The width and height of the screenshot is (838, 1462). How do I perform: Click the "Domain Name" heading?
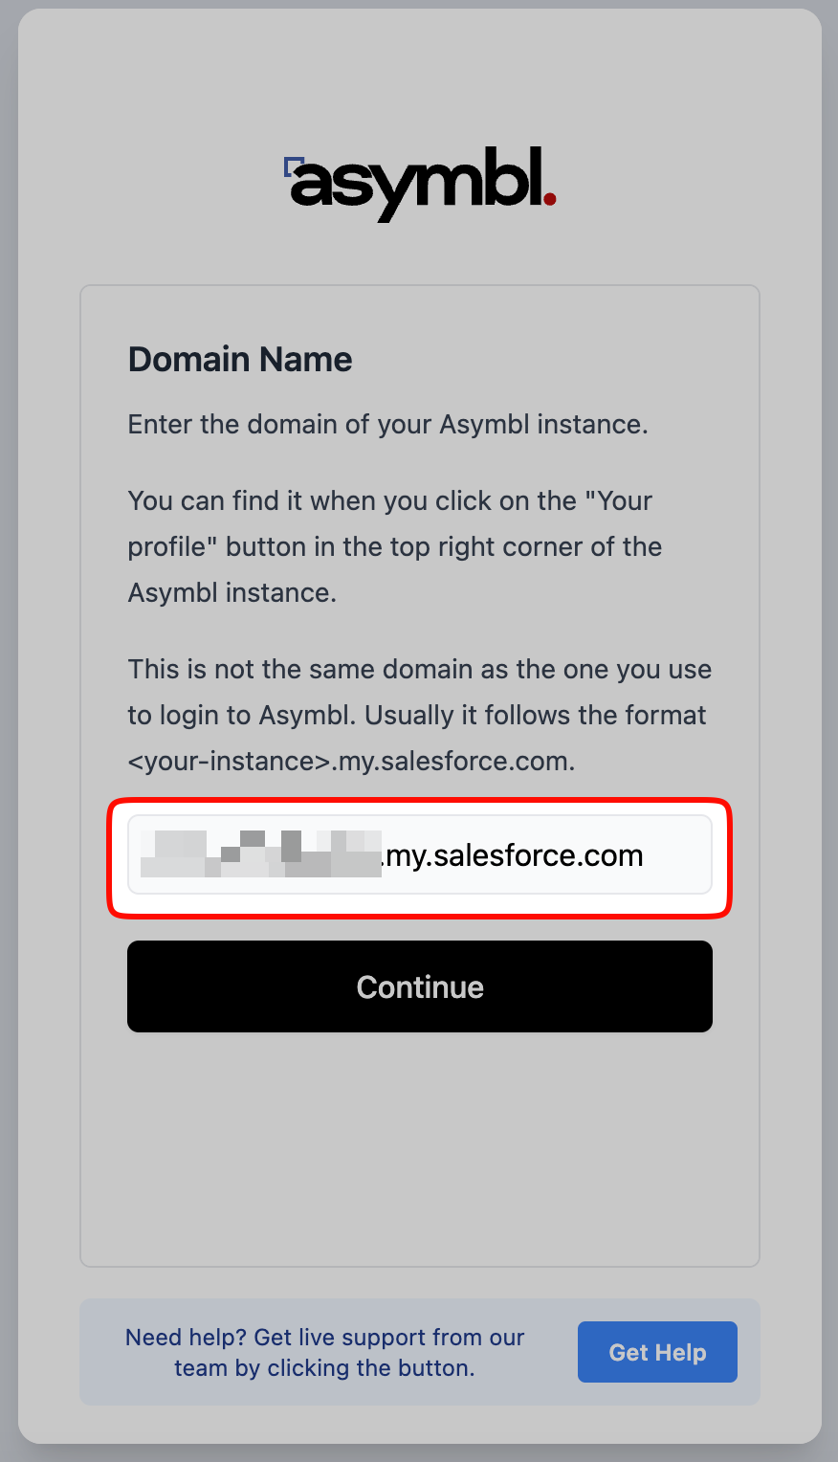240,360
